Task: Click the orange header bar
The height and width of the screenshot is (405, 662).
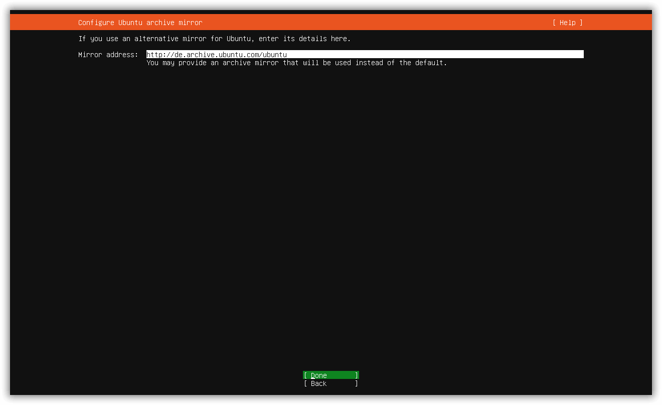Action: [331, 23]
